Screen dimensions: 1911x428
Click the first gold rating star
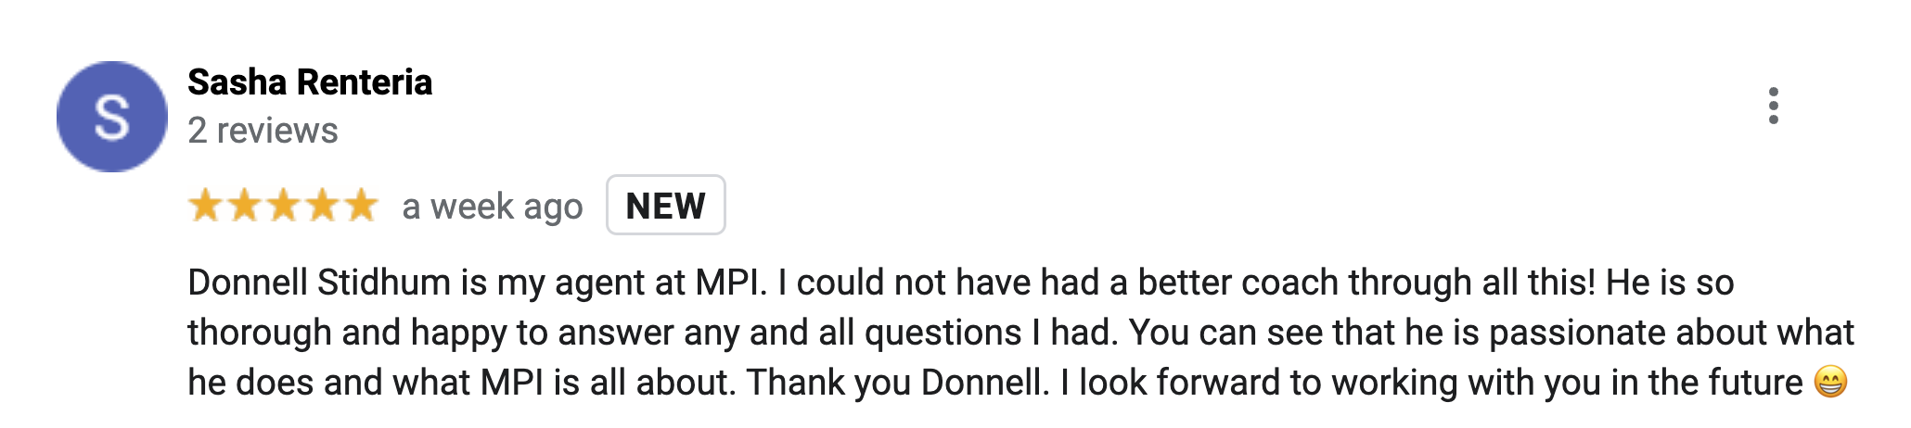205,206
